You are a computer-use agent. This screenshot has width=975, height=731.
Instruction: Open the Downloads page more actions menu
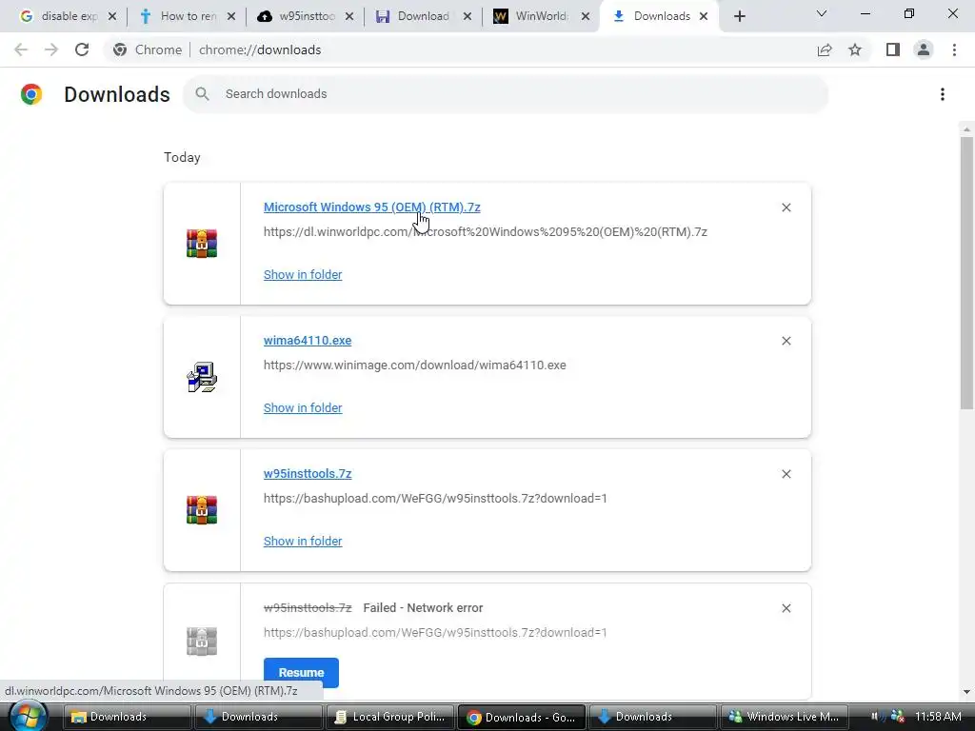point(943,94)
